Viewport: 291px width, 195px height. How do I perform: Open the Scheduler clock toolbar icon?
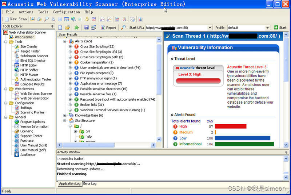(132, 19)
